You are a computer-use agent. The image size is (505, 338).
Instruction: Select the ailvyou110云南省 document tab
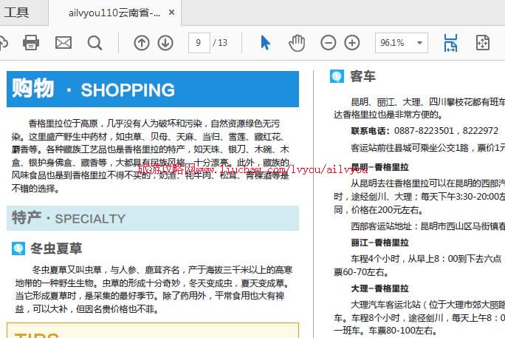click(114, 13)
